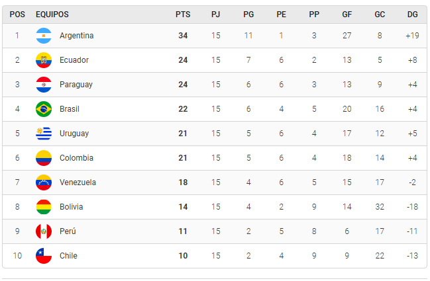Click the Argentina flag icon
The width and height of the screenshot is (430, 281).
click(x=44, y=36)
